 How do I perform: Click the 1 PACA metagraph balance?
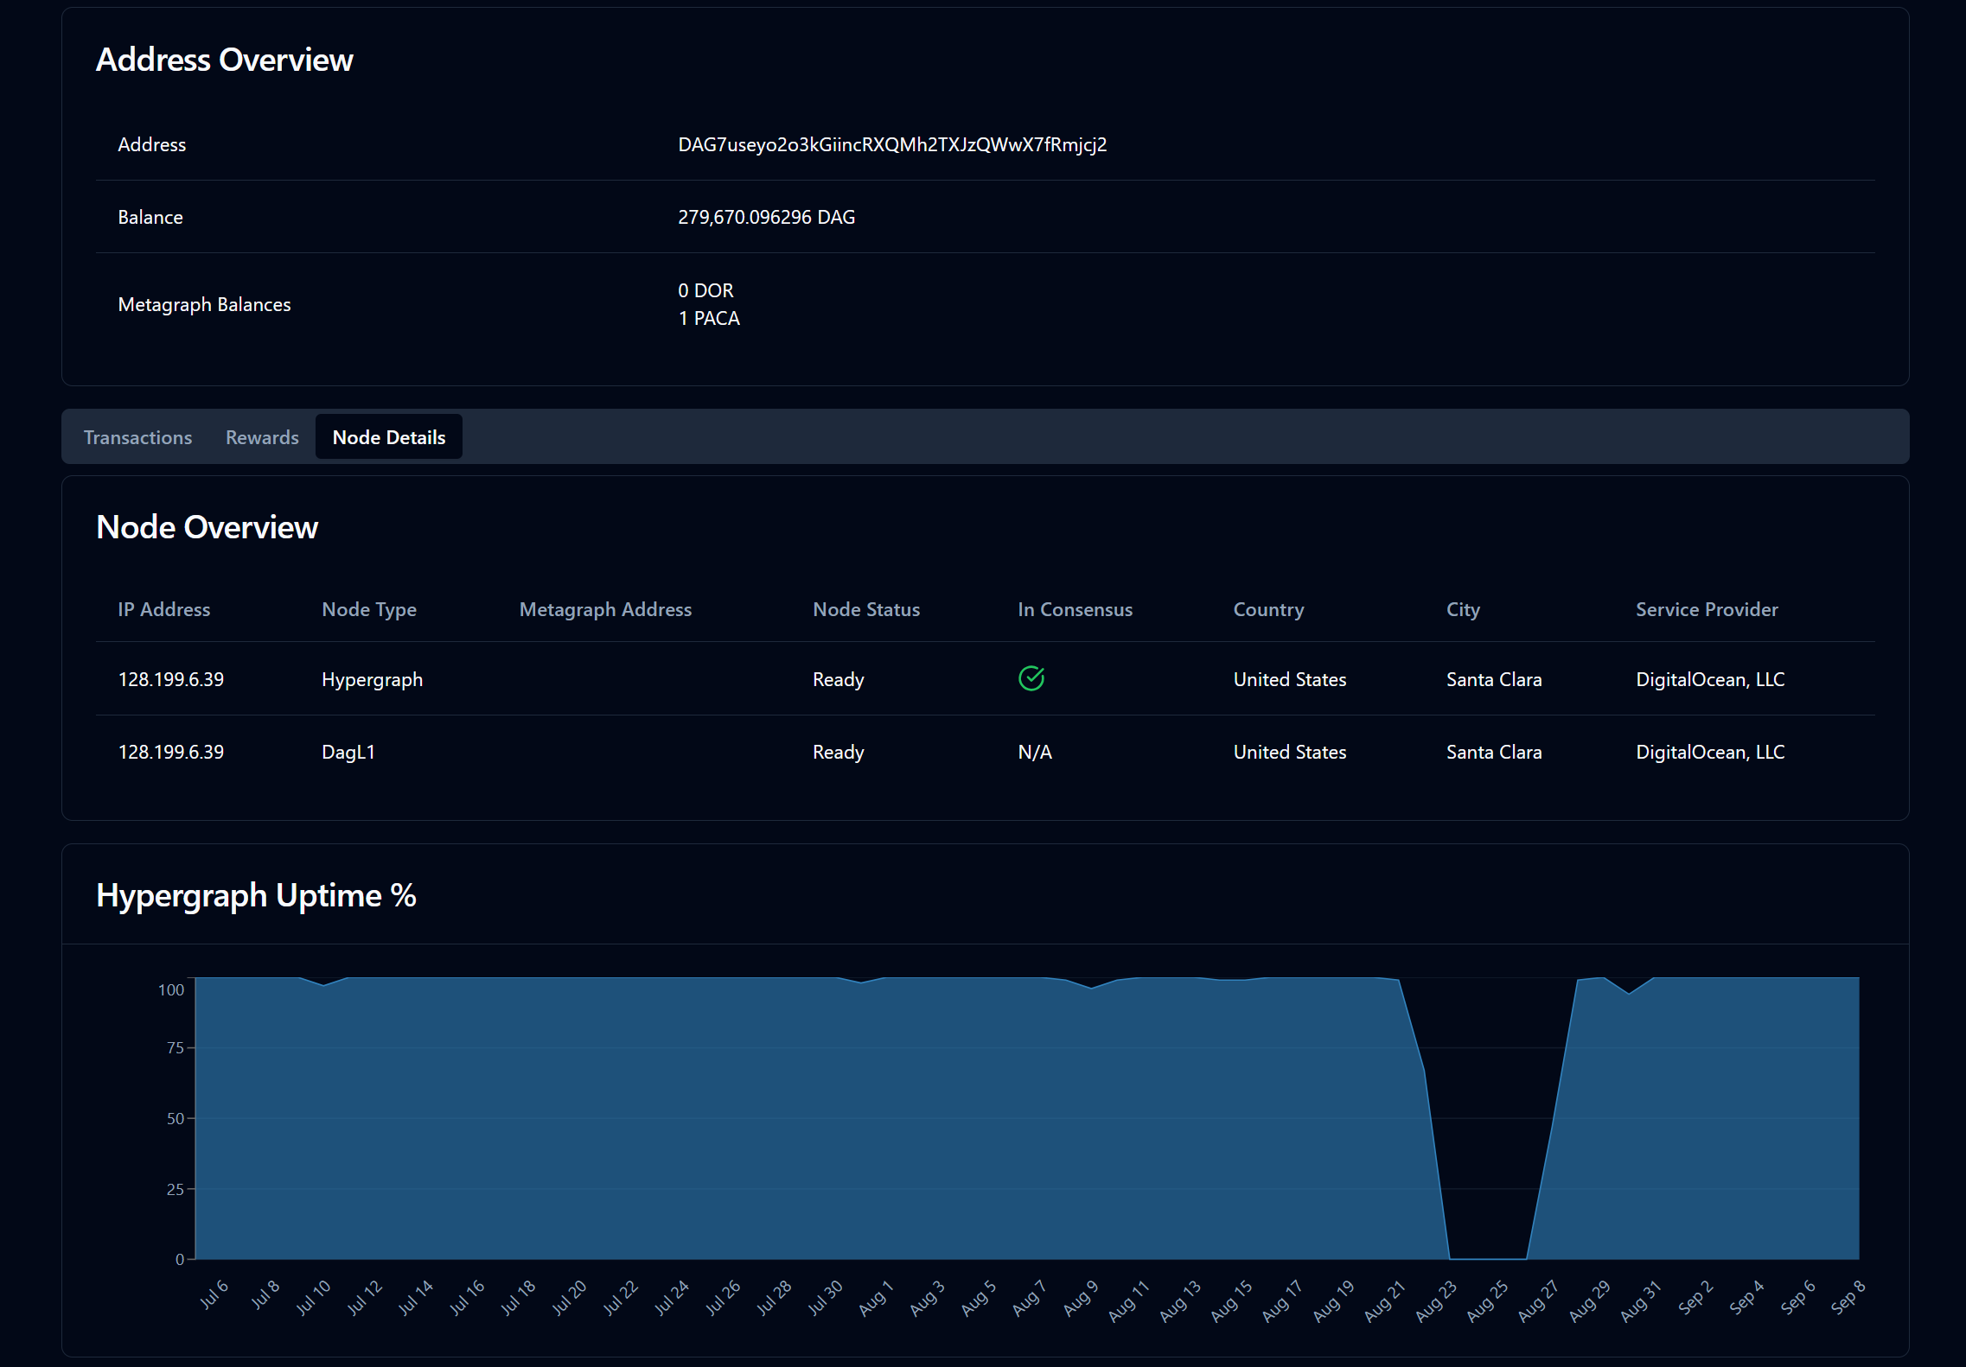709,318
